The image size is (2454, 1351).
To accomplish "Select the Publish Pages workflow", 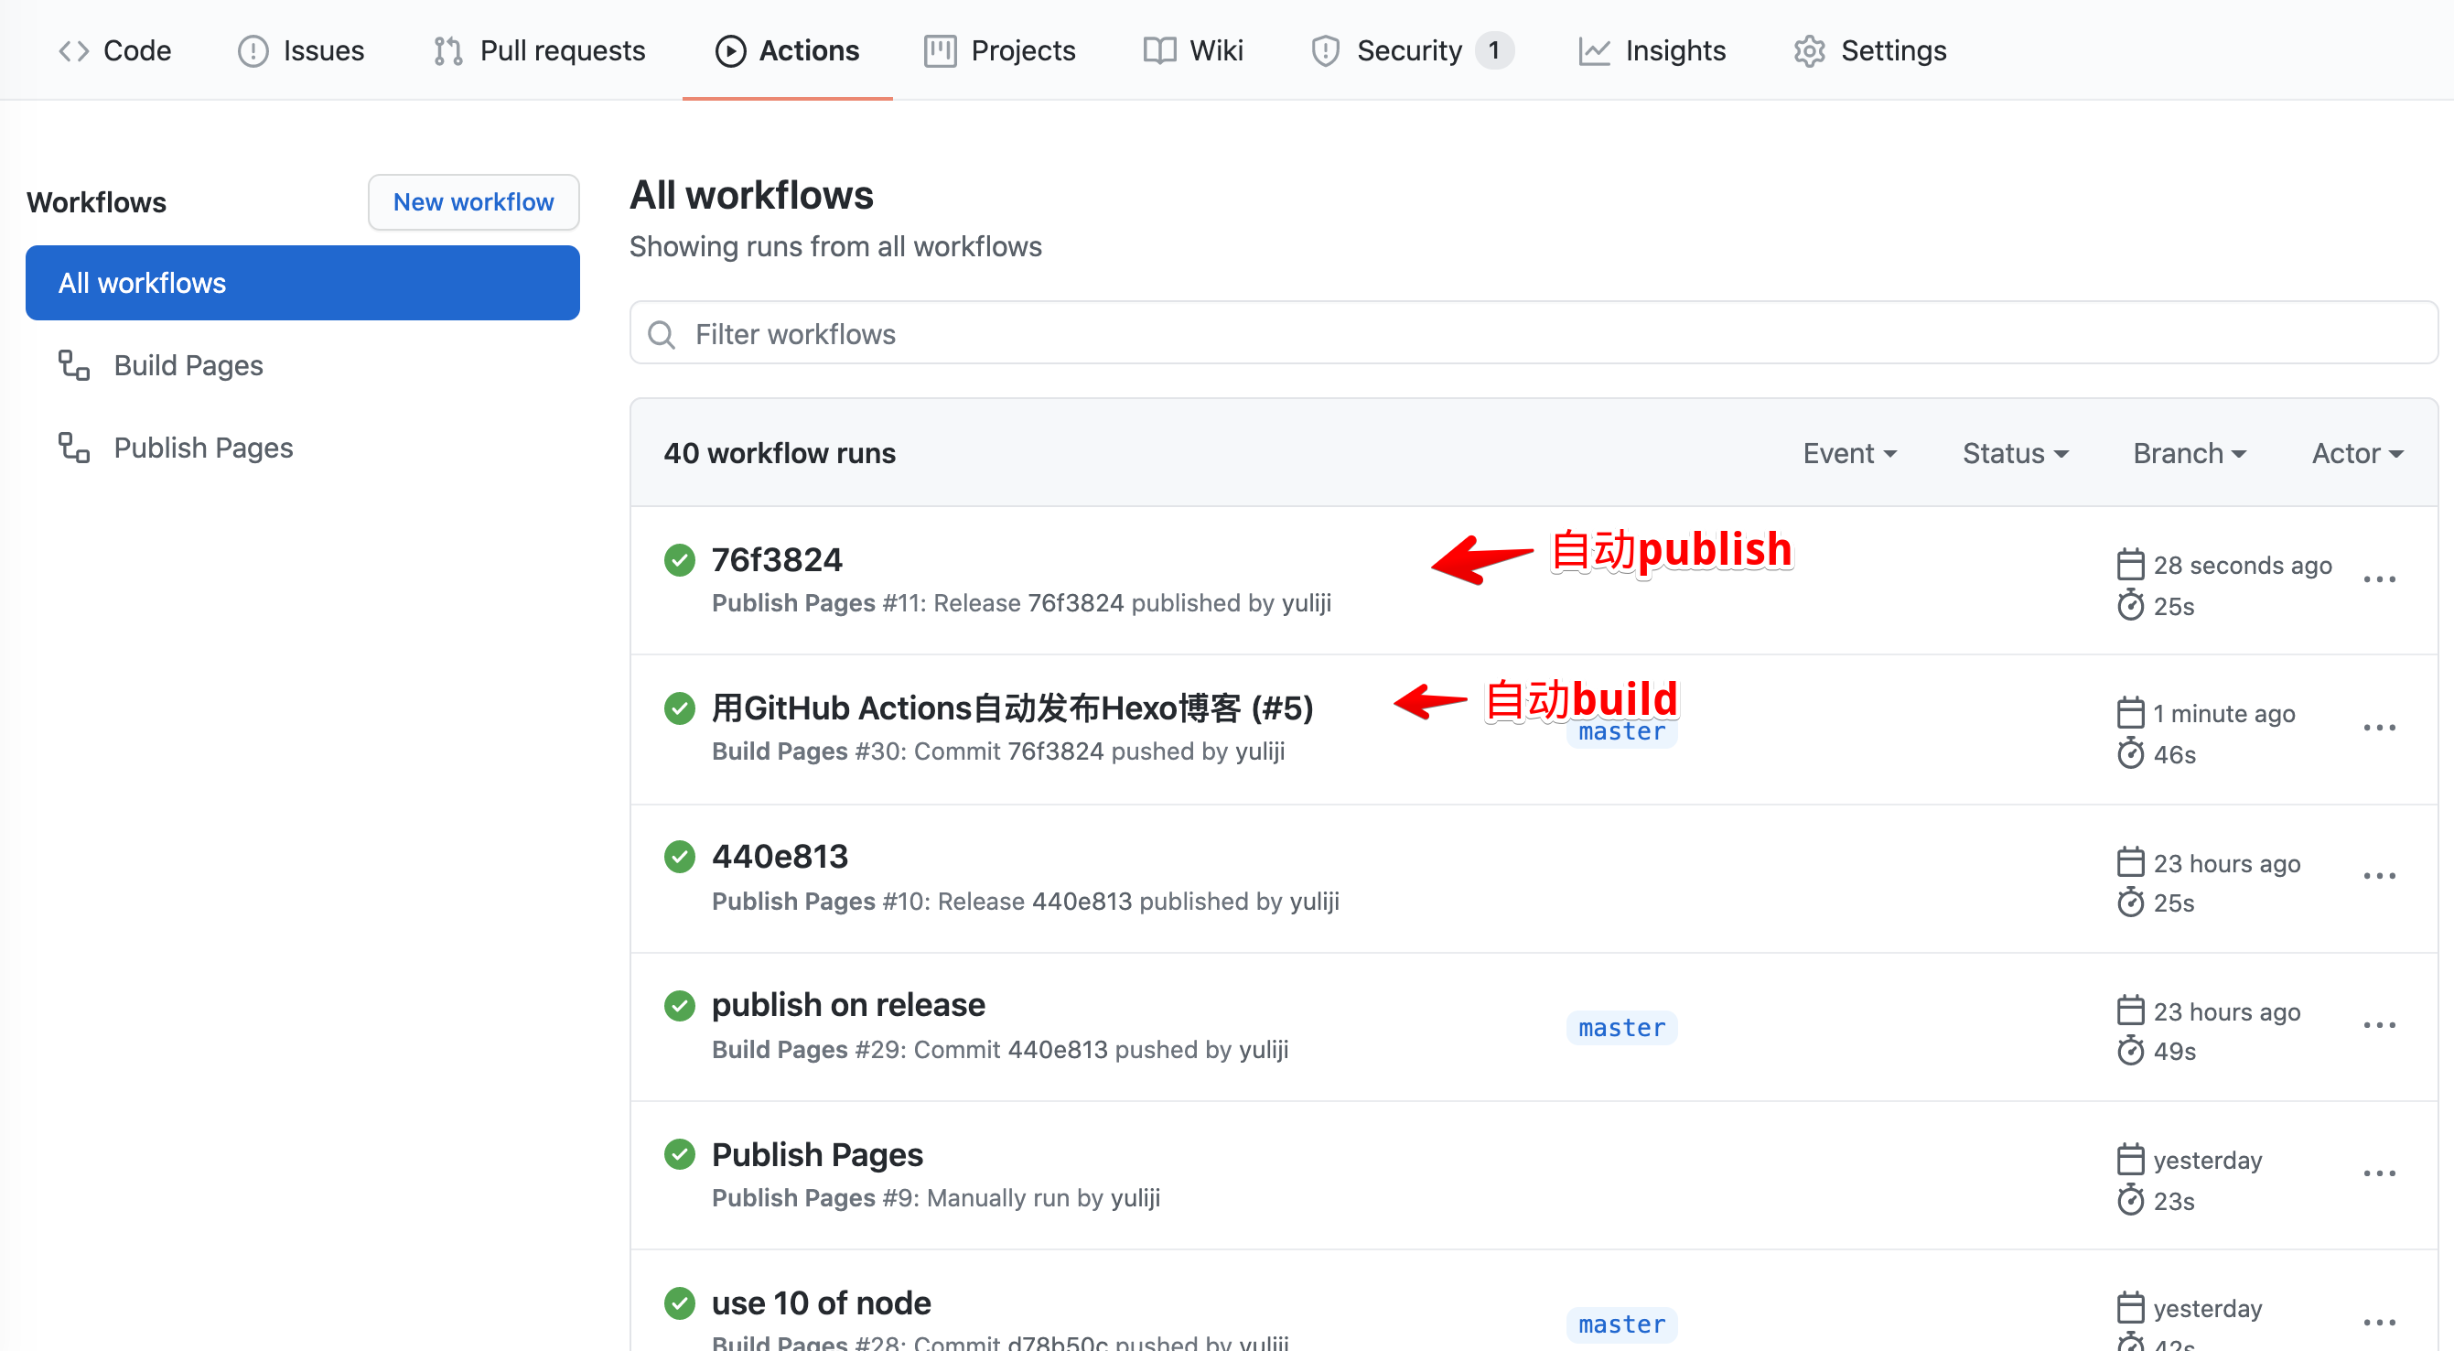I will coord(203,446).
